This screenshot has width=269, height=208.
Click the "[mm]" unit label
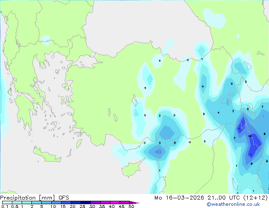[47, 198]
